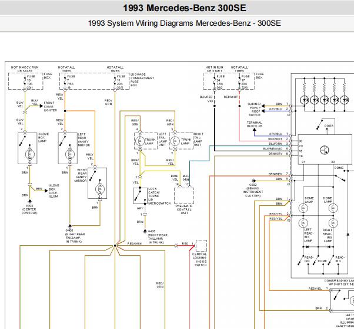Click the "LEFT READING LAMP" label

point(308,235)
